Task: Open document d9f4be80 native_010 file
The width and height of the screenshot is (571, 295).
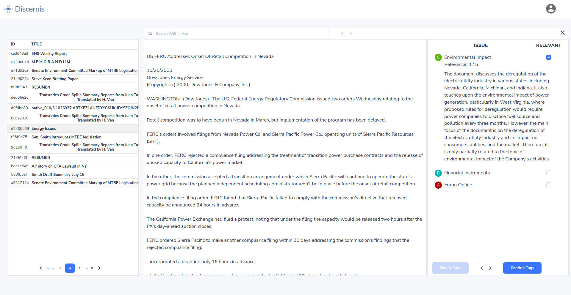Action: click(x=73, y=108)
